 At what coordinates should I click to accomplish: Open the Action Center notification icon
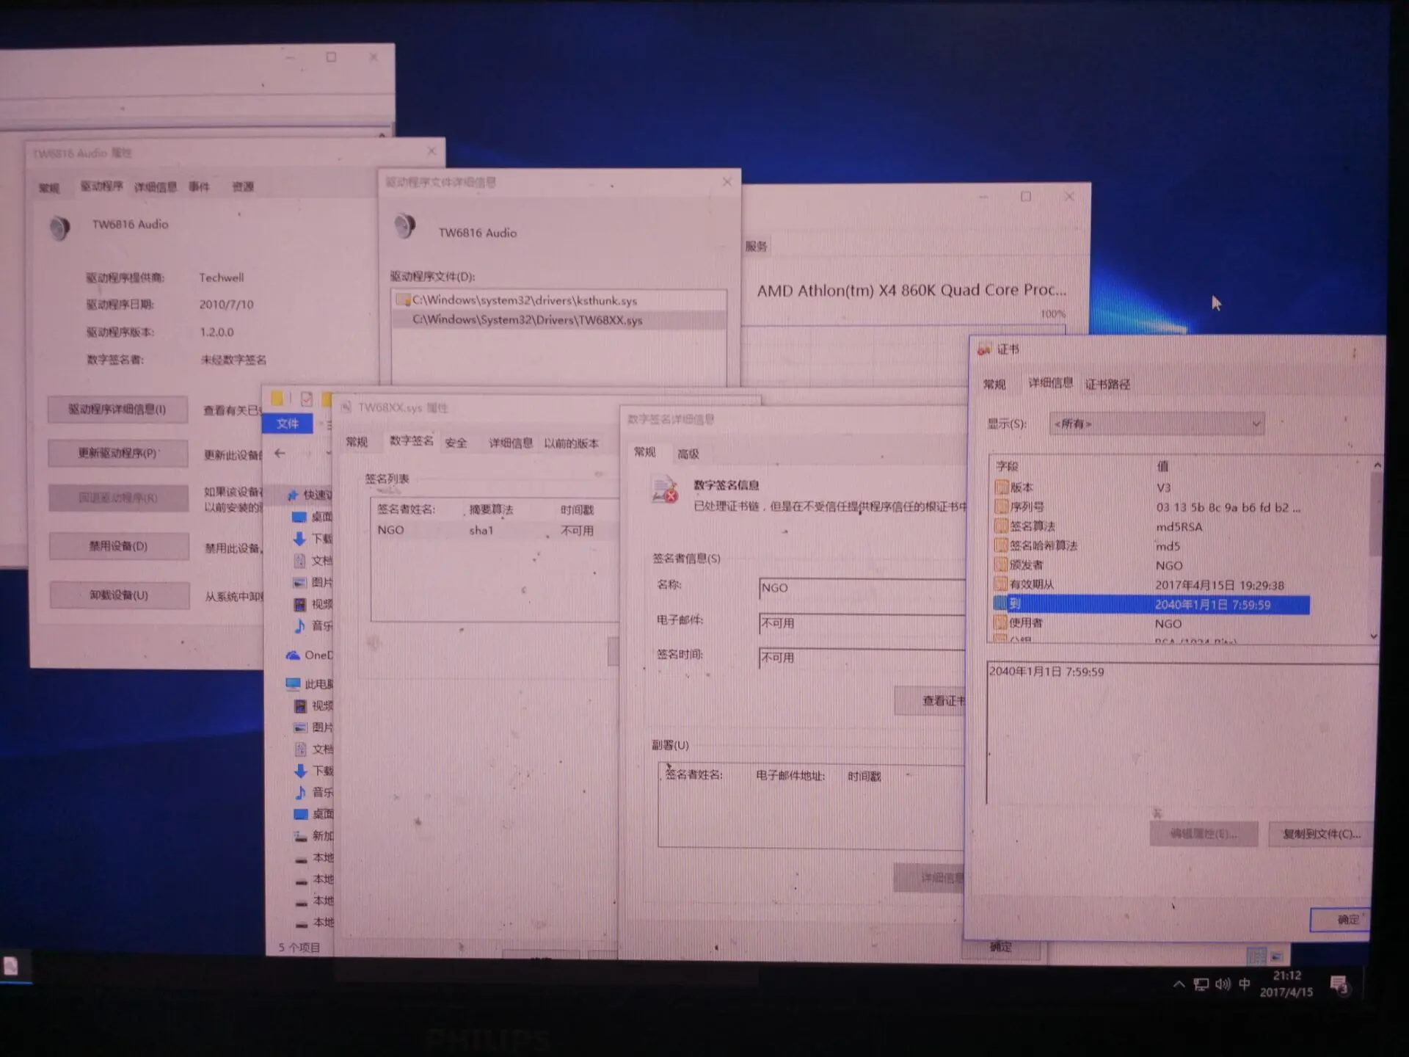point(1339,985)
